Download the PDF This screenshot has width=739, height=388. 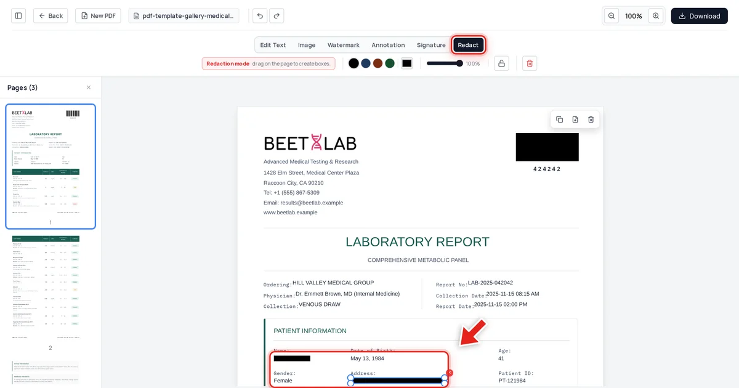pos(699,16)
